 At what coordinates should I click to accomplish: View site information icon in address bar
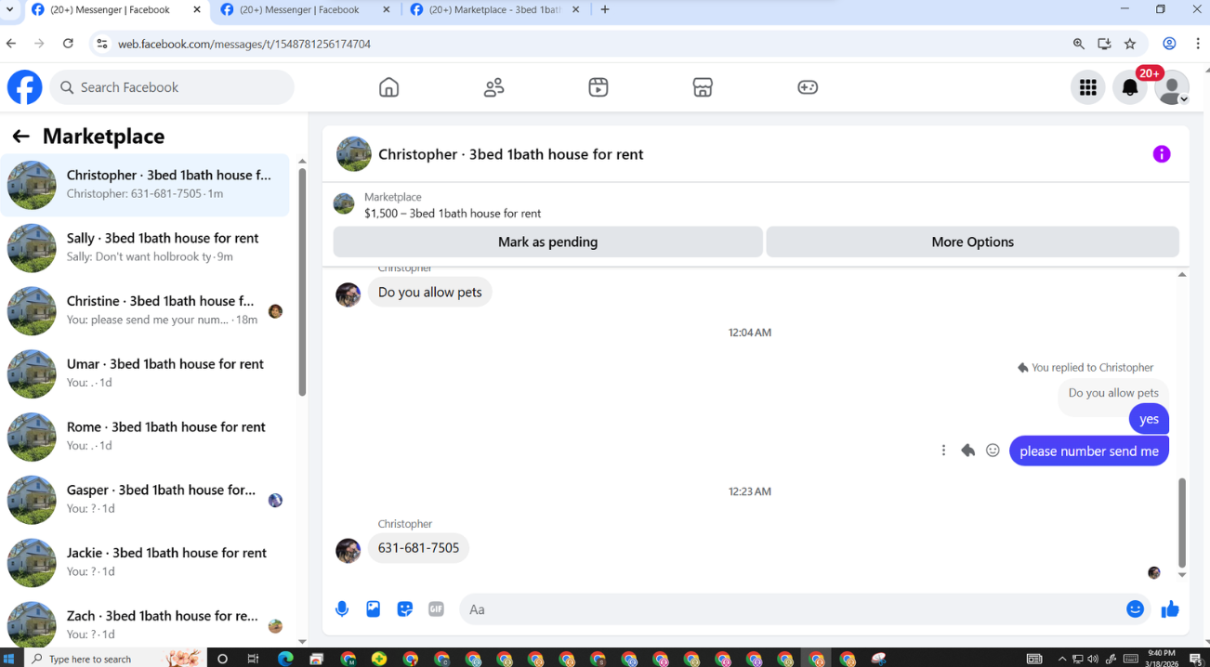click(x=102, y=44)
